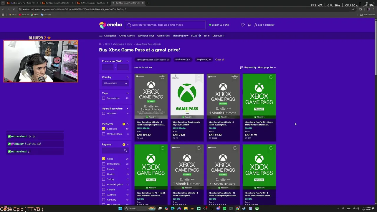Open the English EU | SAR language selector
Screen dimensions: 377x212
[x=219, y=25]
